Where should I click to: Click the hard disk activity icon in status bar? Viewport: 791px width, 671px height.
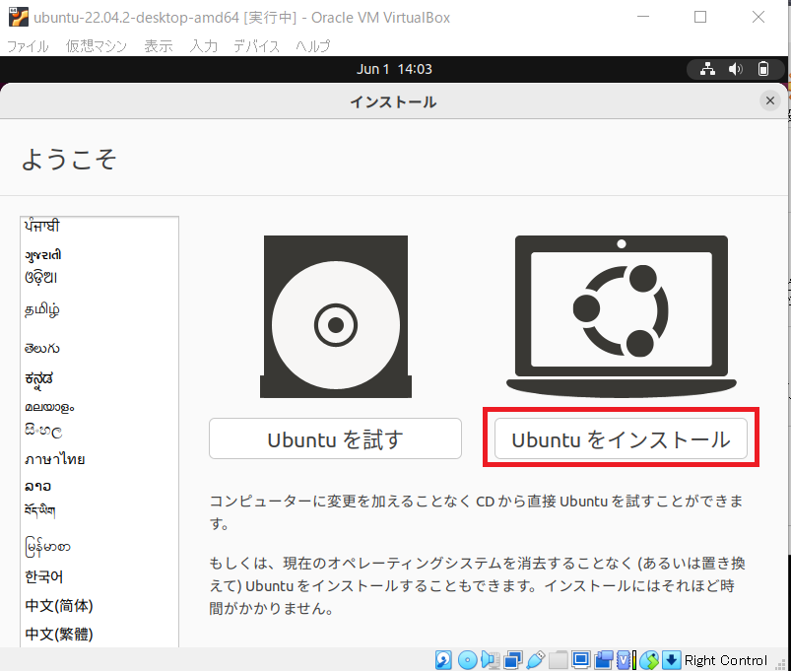tap(443, 659)
